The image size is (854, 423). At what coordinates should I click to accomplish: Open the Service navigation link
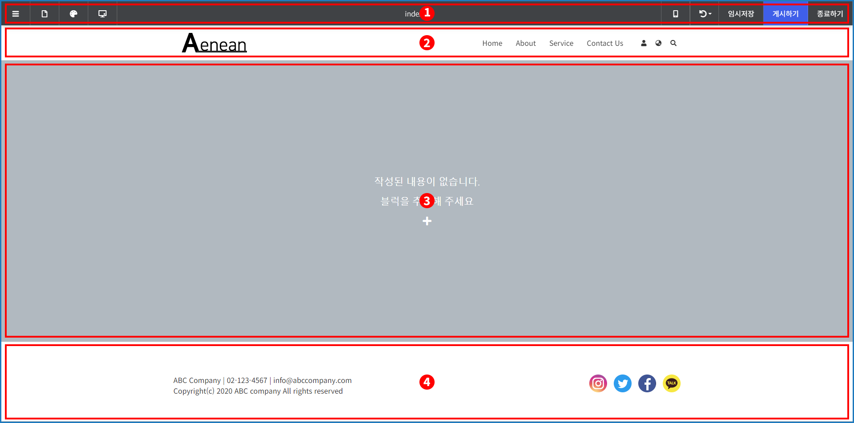tap(561, 43)
